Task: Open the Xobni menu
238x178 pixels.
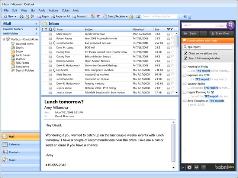Action: 65,10
